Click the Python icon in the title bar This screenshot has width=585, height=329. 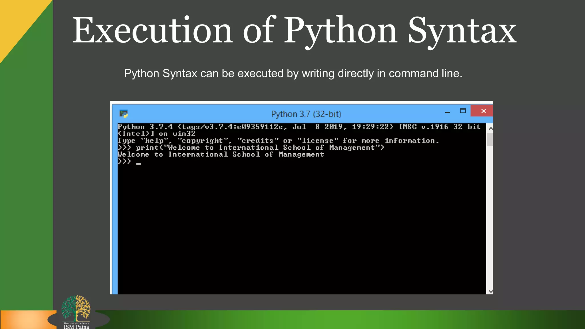coord(123,114)
